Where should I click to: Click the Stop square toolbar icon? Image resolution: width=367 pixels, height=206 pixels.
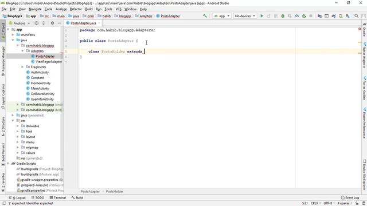pyautogui.click(x=311, y=16)
